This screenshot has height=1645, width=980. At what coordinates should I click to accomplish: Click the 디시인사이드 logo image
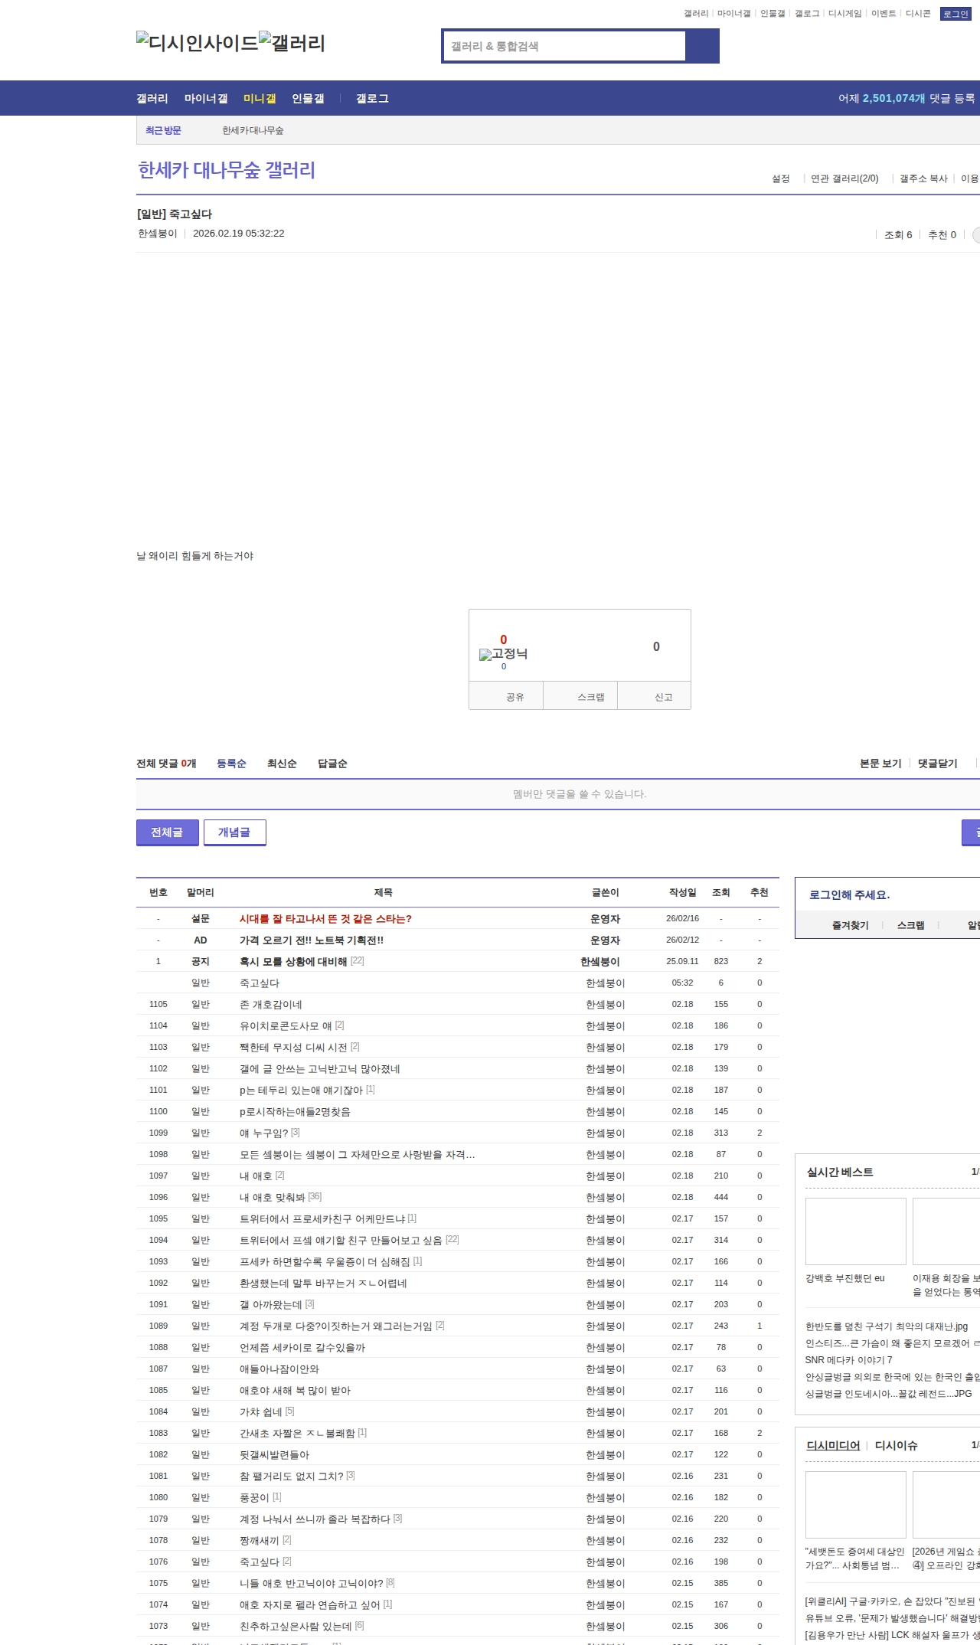click(197, 43)
